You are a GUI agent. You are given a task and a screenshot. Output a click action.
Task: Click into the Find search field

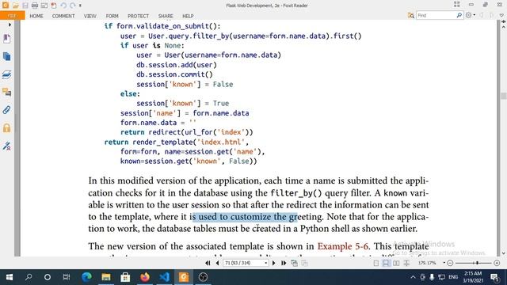pos(436,15)
